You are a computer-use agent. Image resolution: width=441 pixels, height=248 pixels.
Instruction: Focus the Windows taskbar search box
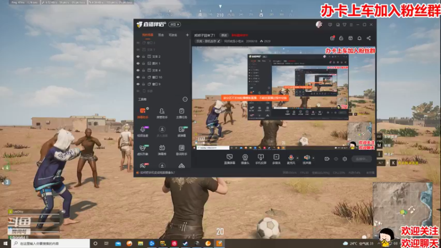[50, 244]
